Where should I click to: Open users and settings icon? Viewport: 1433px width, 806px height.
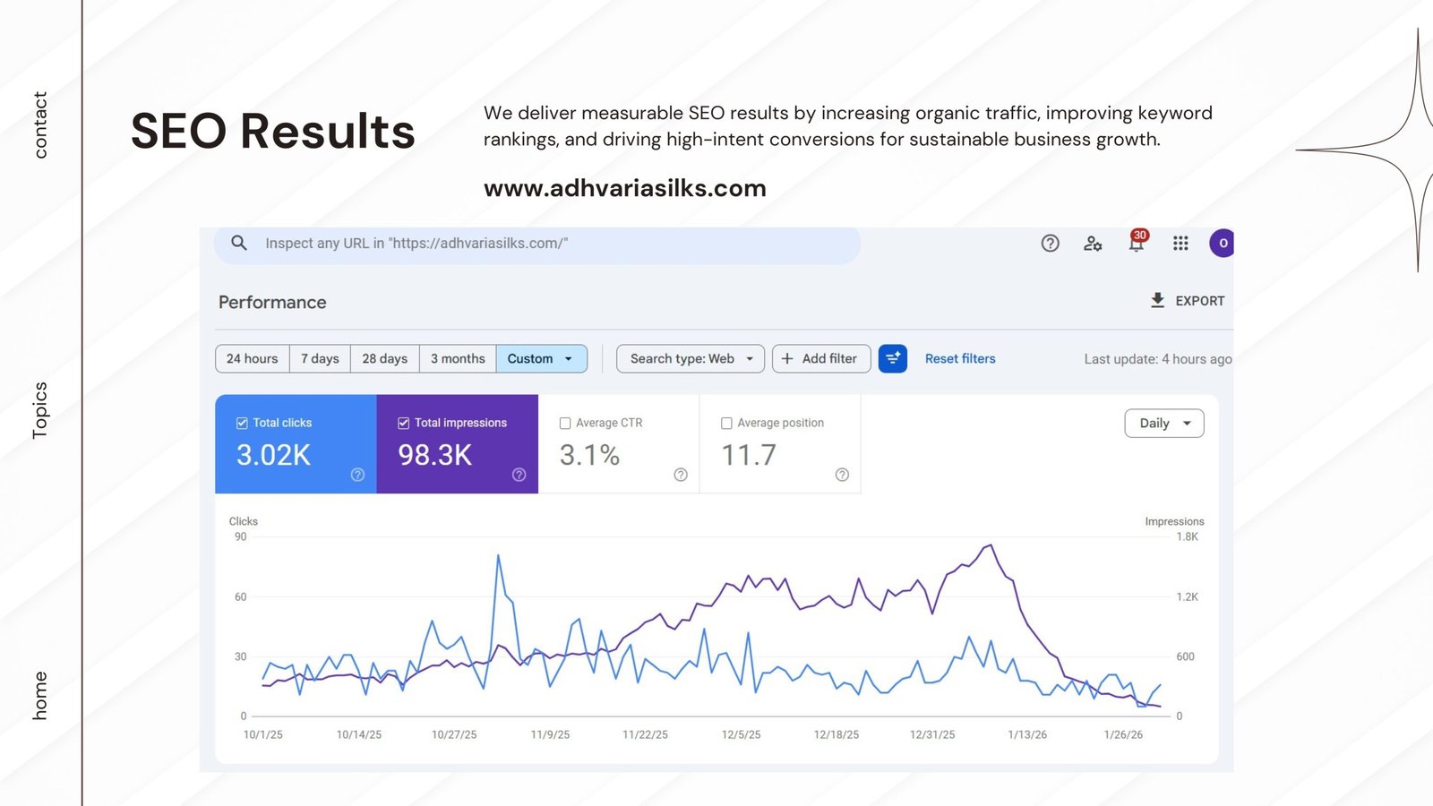click(x=1093, y=244)
